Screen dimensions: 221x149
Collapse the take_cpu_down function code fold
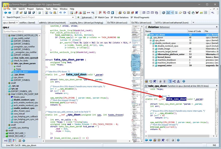[x=44, y=74]
